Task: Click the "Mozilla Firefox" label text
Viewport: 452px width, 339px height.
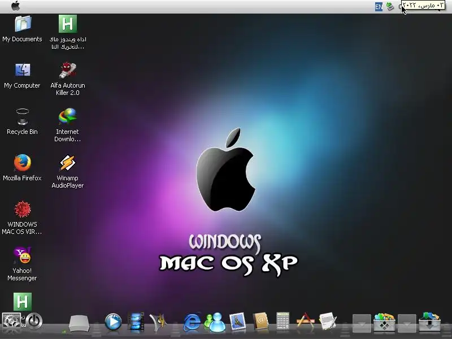Action: pyautogui.click(x=22, y=178)
